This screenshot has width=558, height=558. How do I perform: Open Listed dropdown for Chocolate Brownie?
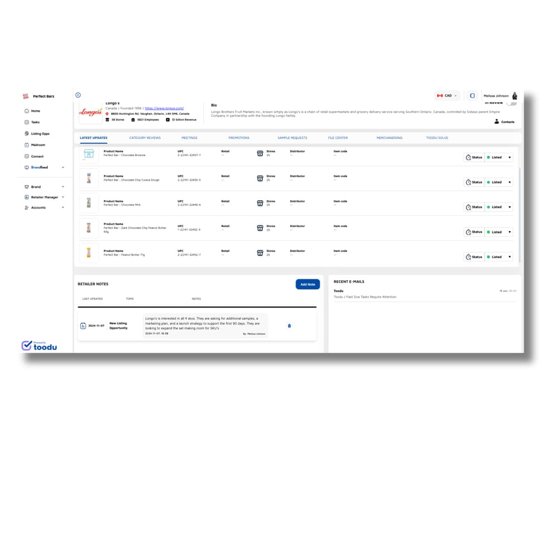[499, 157]
